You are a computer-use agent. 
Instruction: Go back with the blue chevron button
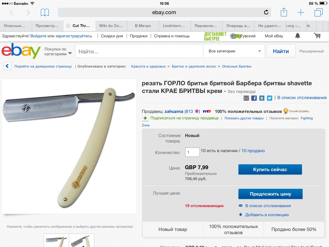point(7,66)
